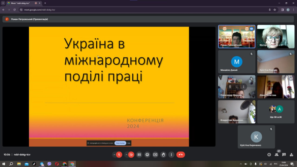Raise your hand in the meeting
This screenshot has width=297, height=167.
tap(163, 154)
